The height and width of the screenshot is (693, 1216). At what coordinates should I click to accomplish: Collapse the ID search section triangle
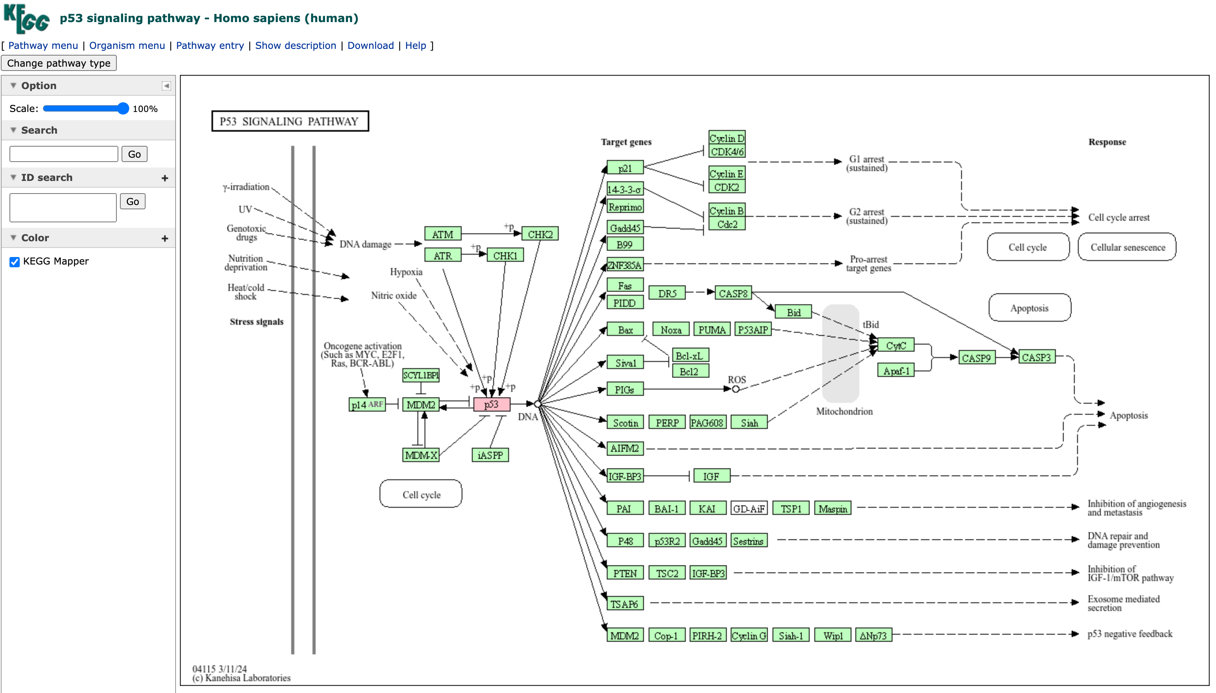[x=13, y=177]
